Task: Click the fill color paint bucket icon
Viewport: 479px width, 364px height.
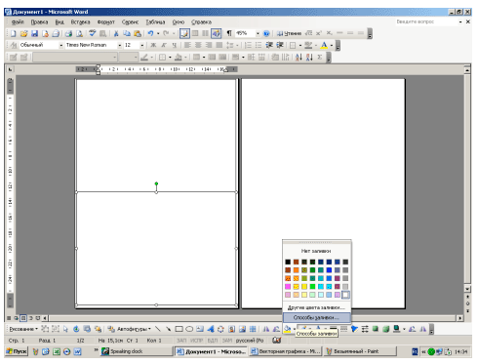Action: [288, 329]
